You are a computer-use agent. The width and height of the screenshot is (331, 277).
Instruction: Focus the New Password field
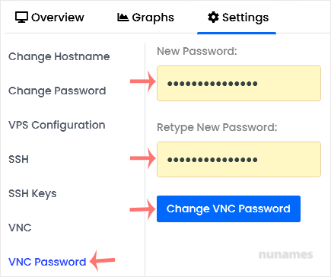coord(239,84)
